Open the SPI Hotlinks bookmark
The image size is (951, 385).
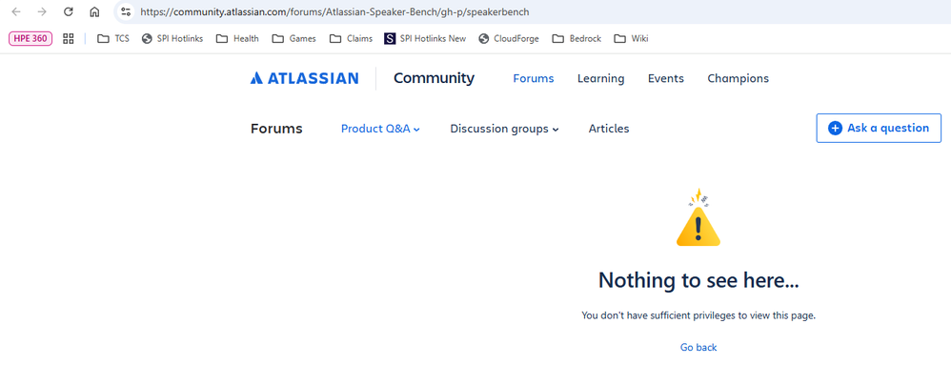[x=172, y=39]
